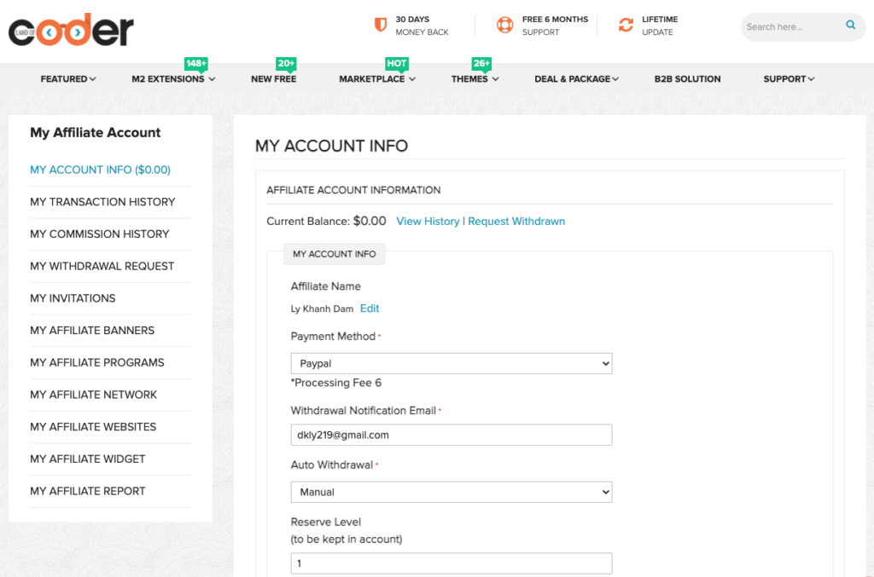Click the HOT badge above Marketplace

click(x=396, y=64)
